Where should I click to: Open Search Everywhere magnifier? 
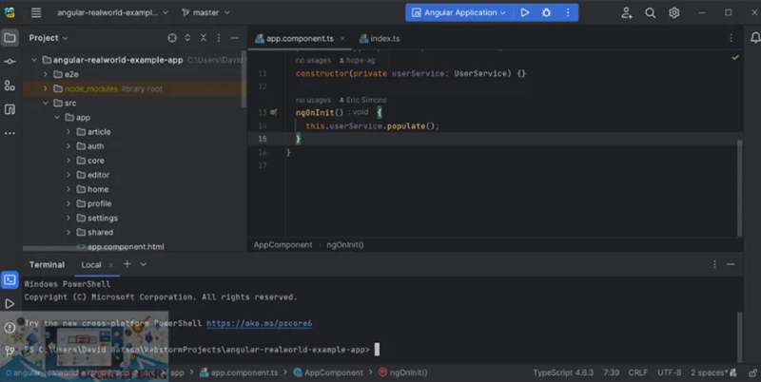point(651,13)
